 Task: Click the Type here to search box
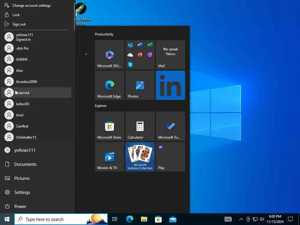[61, 219]
